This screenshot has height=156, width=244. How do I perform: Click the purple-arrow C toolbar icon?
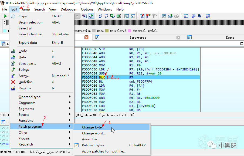pos(84,16)
